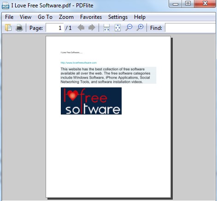The height and width of the screenshot is (201, 217).
Task: Open the File menu
Action: (9, 17)
